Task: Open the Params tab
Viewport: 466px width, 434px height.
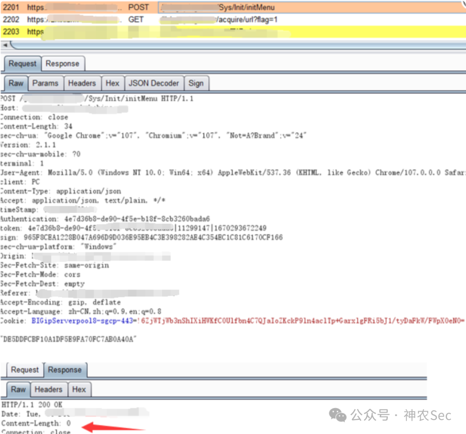Action: tap(45, 83)
